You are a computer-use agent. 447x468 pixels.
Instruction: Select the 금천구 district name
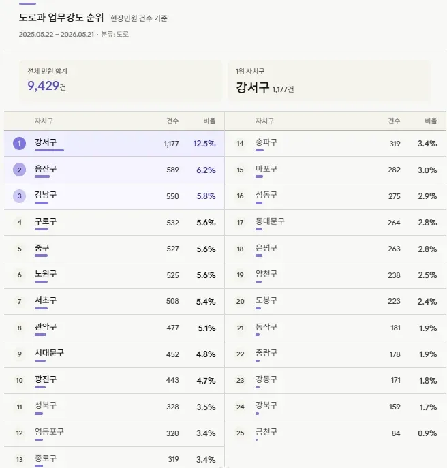(266, 431)
